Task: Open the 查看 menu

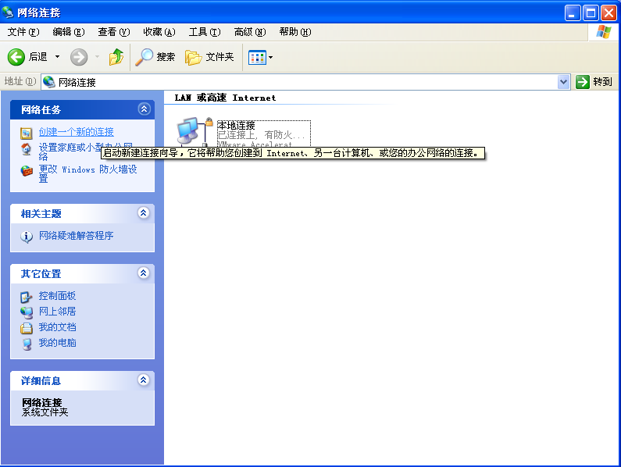Action: [x=114, y=32]
